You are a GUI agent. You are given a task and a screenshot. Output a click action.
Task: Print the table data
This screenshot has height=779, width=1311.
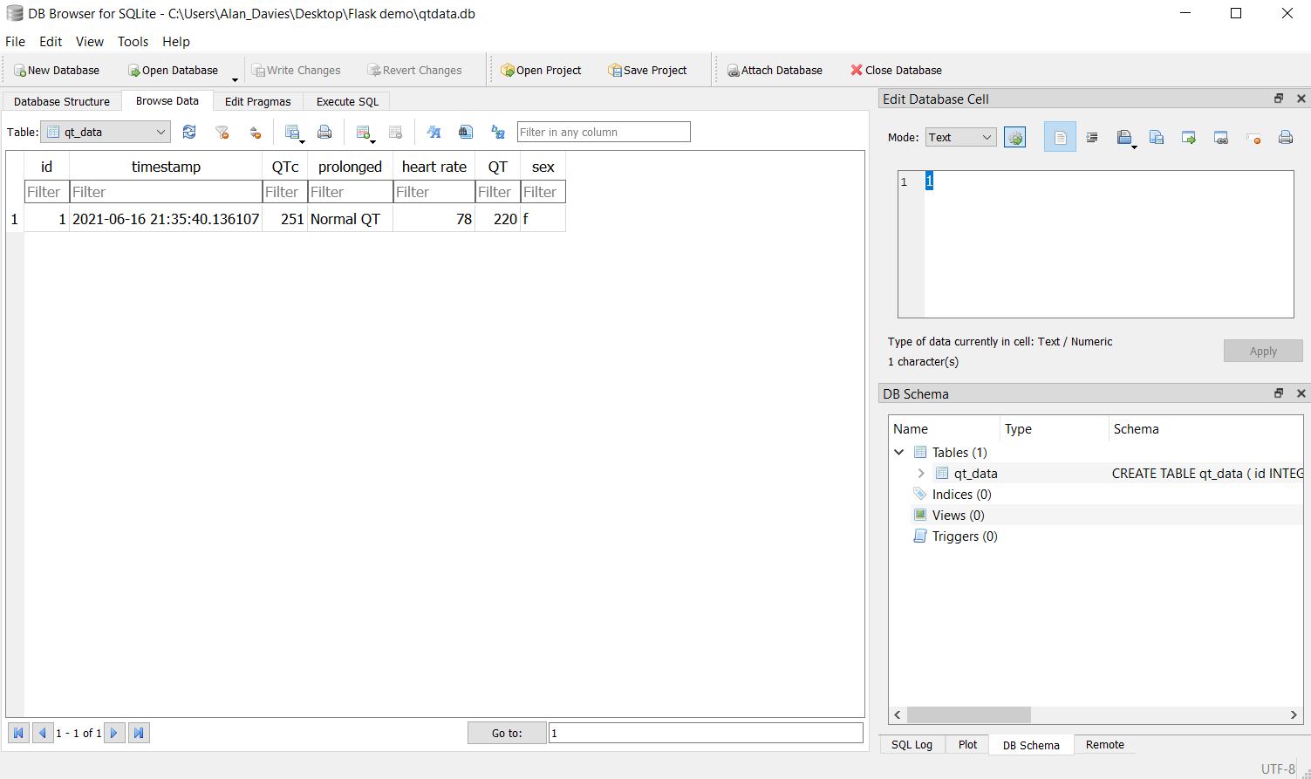point(324,133)
